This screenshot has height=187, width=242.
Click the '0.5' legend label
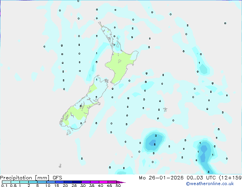[13, 185]
